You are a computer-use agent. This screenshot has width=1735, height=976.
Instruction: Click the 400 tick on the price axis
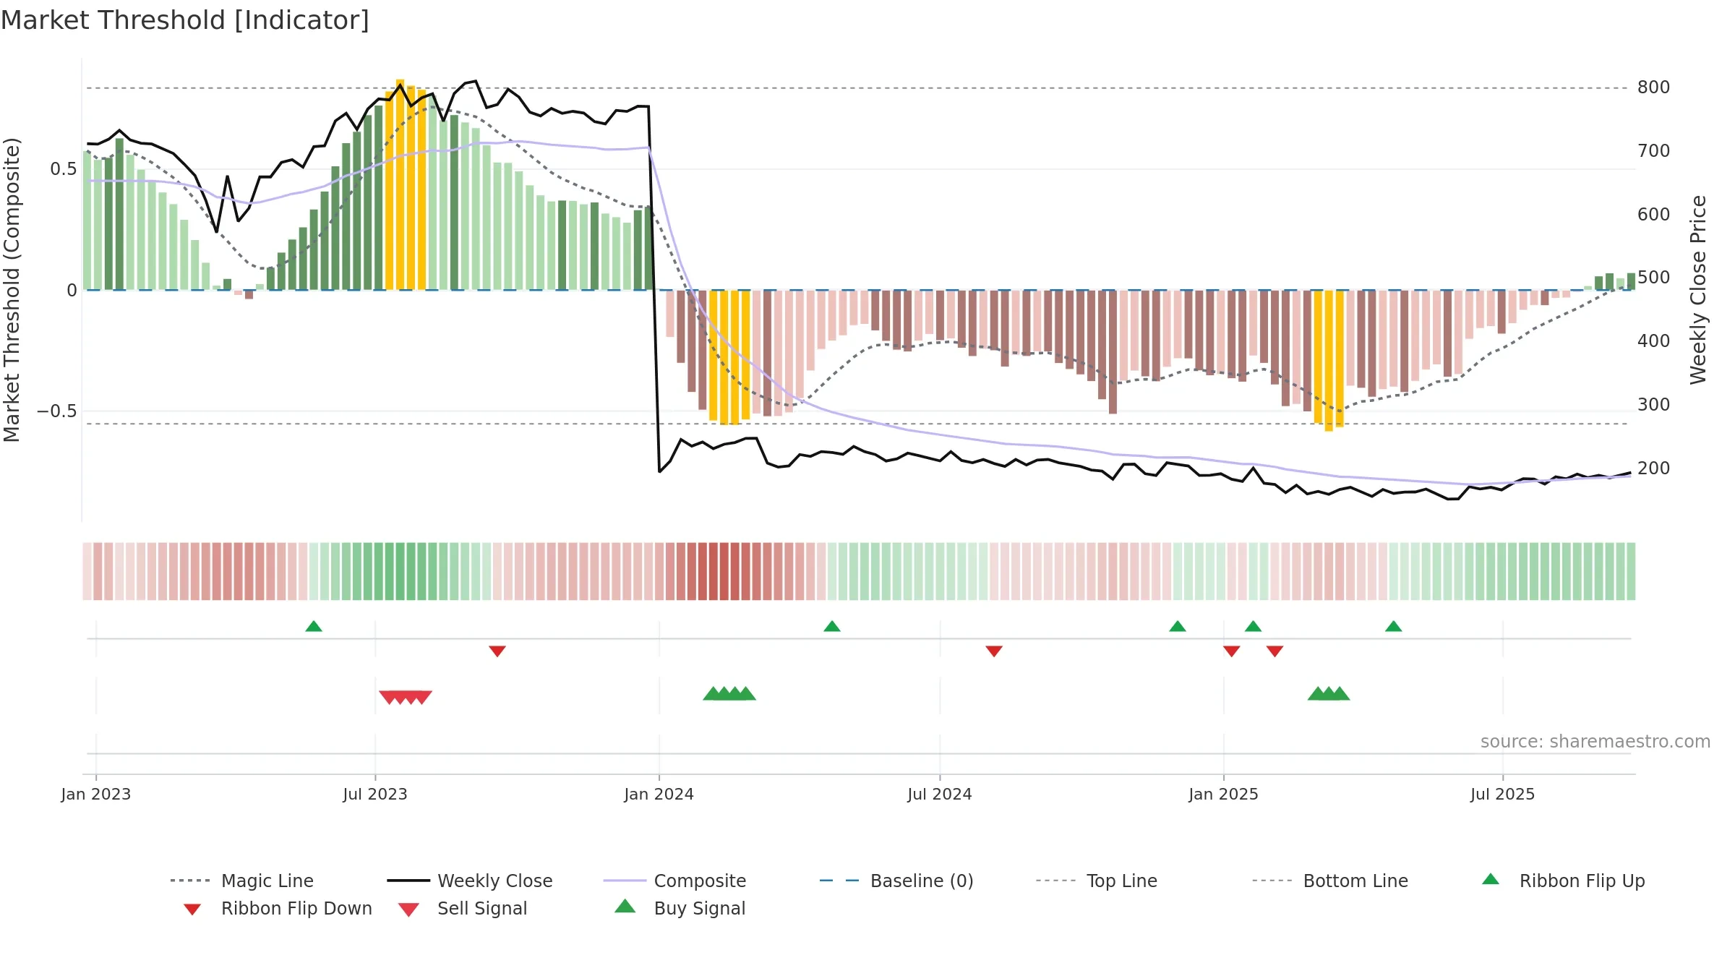tap(1654, 341)
